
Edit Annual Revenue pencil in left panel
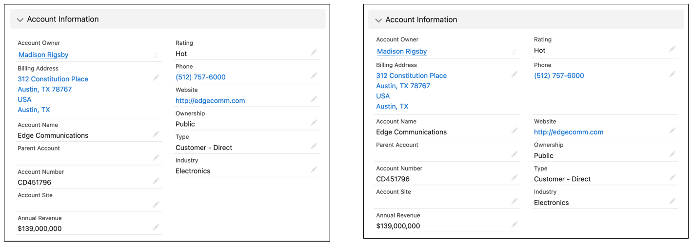156,227
